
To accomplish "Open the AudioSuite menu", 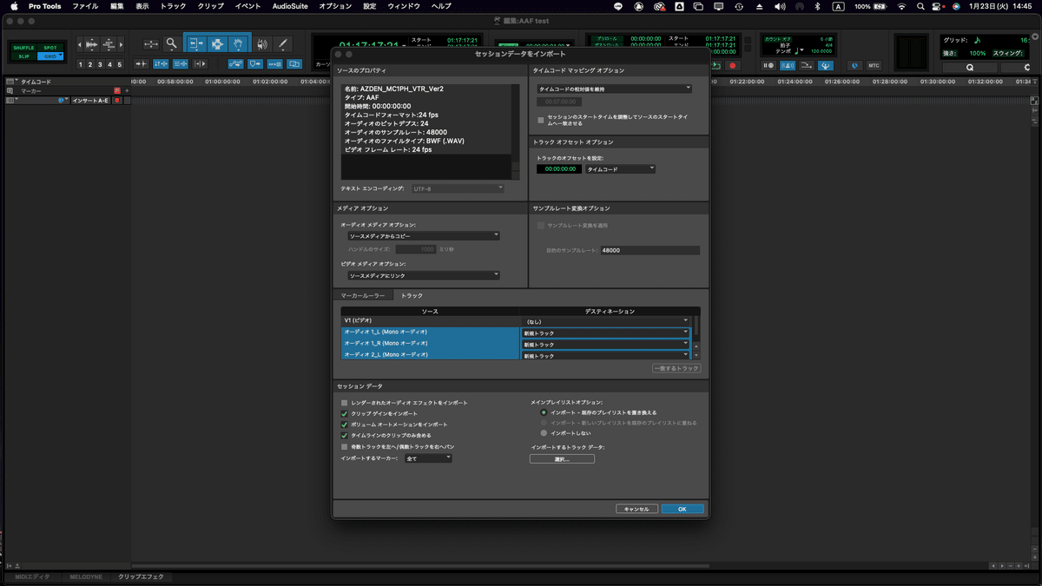I will [x=290, y=6].
